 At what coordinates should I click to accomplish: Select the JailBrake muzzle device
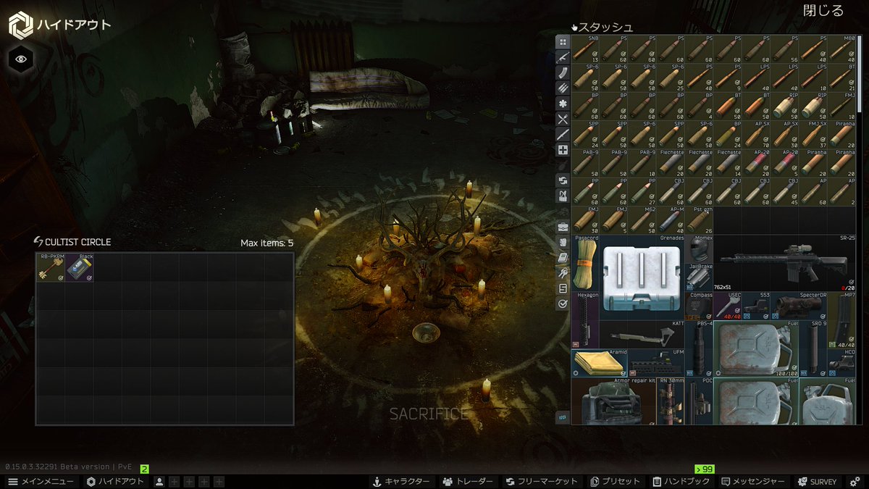tap(700, 277)
